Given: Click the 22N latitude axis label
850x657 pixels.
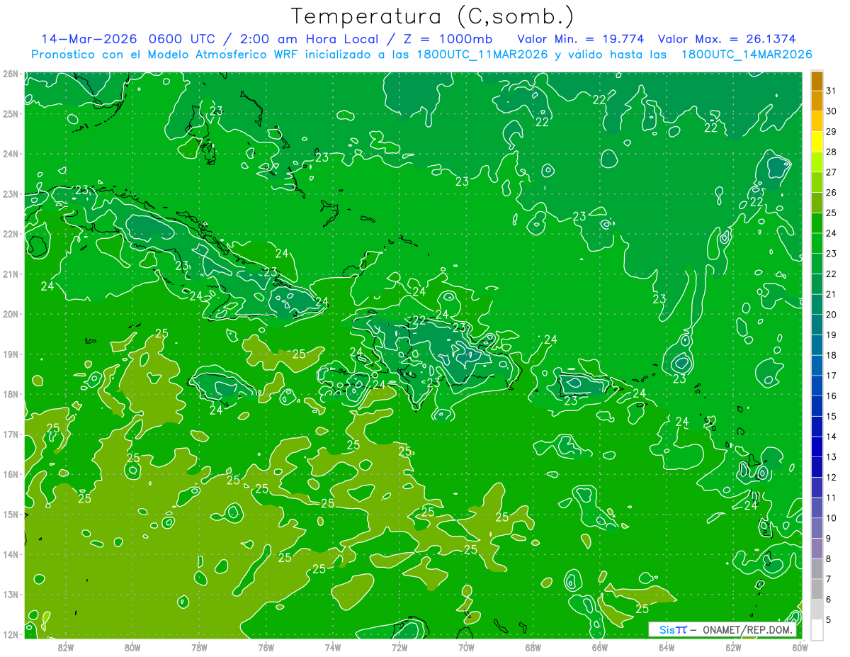Looking at the screenshot, I should coord(10,234).
